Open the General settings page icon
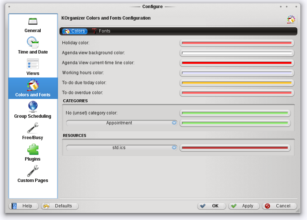307x220 pixels. click(x=33, y=21)
